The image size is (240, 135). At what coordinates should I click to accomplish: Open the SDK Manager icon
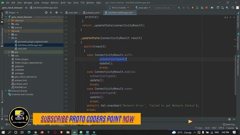227,7
